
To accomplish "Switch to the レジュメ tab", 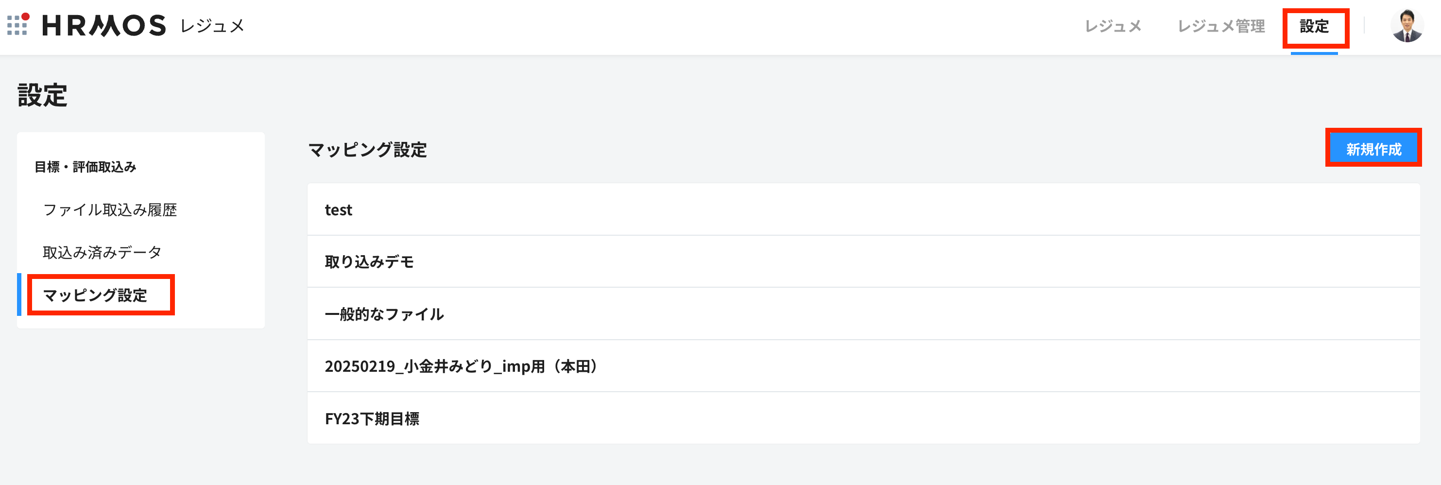I will (1113, 26).
